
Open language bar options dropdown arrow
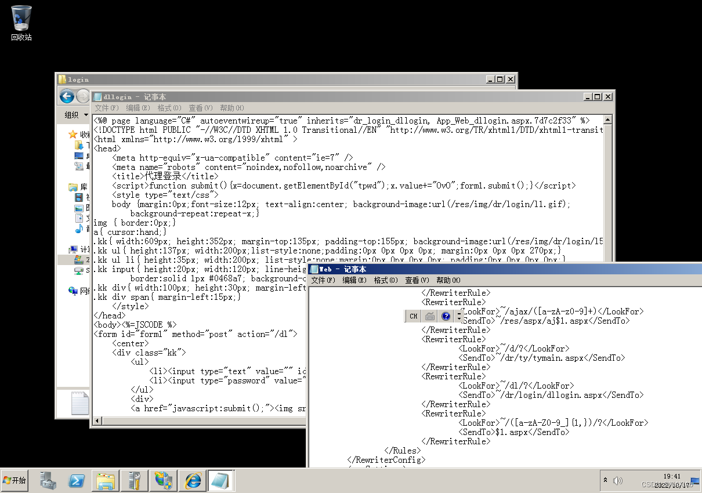[x=459, y=318]
